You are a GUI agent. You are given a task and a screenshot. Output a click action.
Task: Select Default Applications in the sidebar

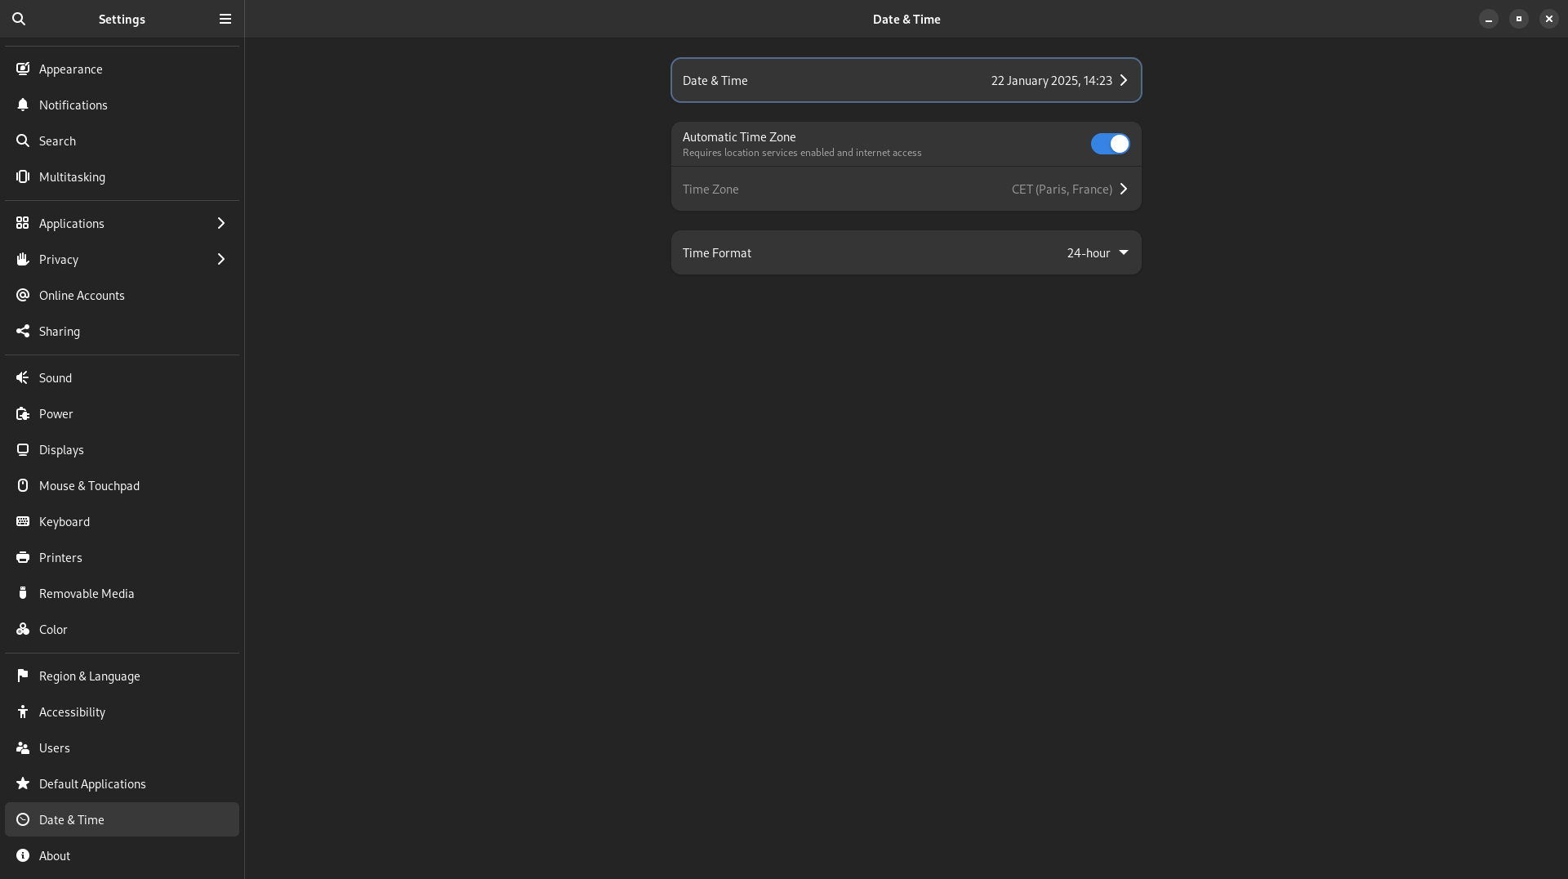click(x=92, y=783)
